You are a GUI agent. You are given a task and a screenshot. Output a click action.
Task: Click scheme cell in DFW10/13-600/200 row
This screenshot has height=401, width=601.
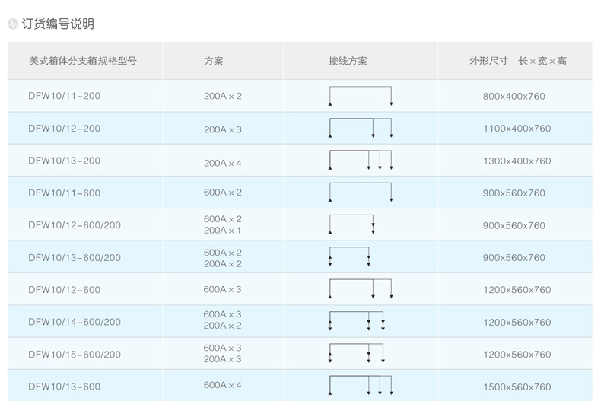[223, 258]
